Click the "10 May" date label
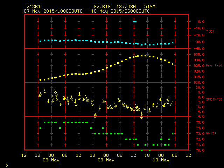Viewport: 224px width, 168px height. coord(161,160)
